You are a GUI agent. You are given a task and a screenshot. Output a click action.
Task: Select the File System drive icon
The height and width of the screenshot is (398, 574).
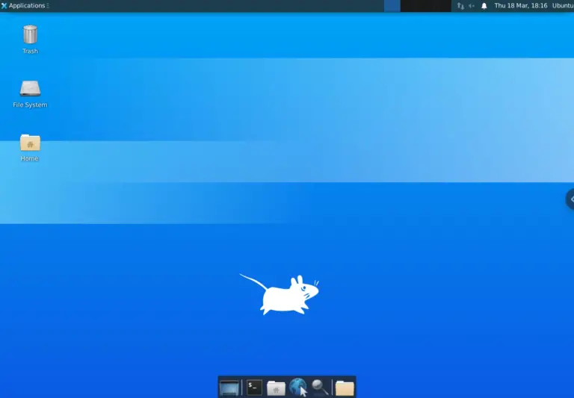(30, 88)
